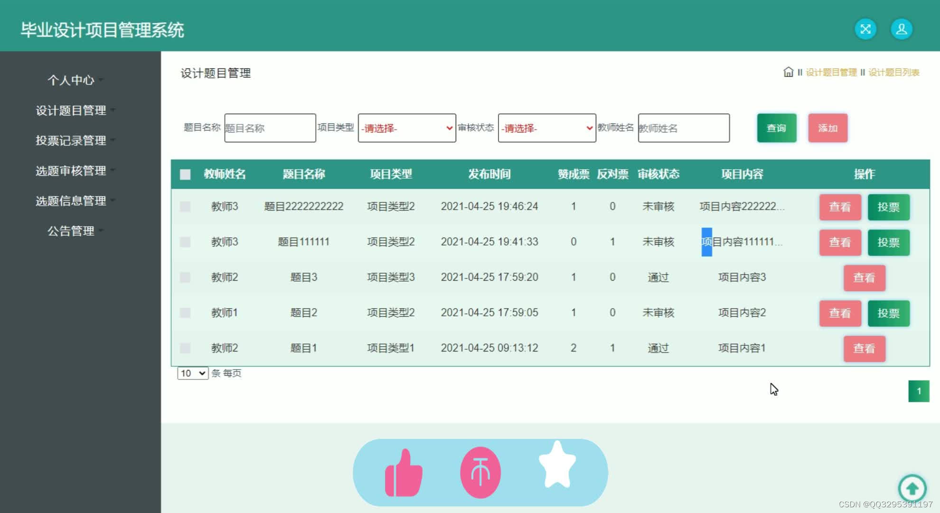This screenshot has width=940, height=513.
Task: Click 查看 for 题目111111 row
Action: 840,242
